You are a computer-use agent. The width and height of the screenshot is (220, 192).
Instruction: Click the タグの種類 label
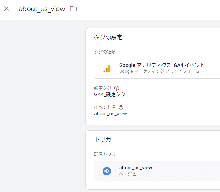click(x=105, y=52)
